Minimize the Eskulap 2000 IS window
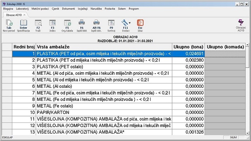The width and height of the screenshot is (251, 141). pos(237,4)
